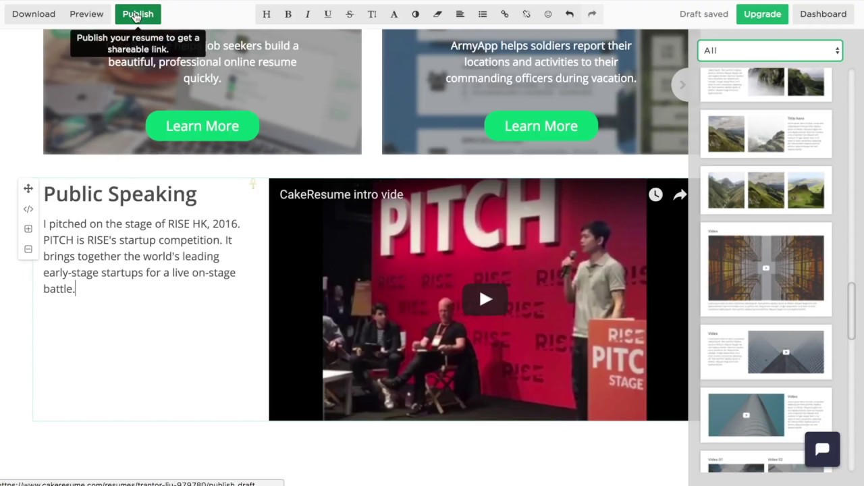Select the text with two images template at top
This screenshot has width=864, height=486.
click(766, 84)
